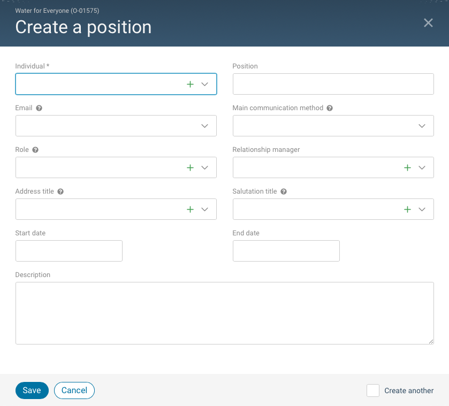449x406 pixels.
Task: Click the Cancel button
Action: (x=74, y=390)
